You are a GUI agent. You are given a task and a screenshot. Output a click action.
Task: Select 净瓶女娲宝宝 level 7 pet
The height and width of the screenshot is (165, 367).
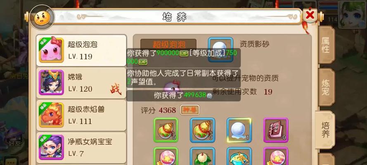(81, 148)
